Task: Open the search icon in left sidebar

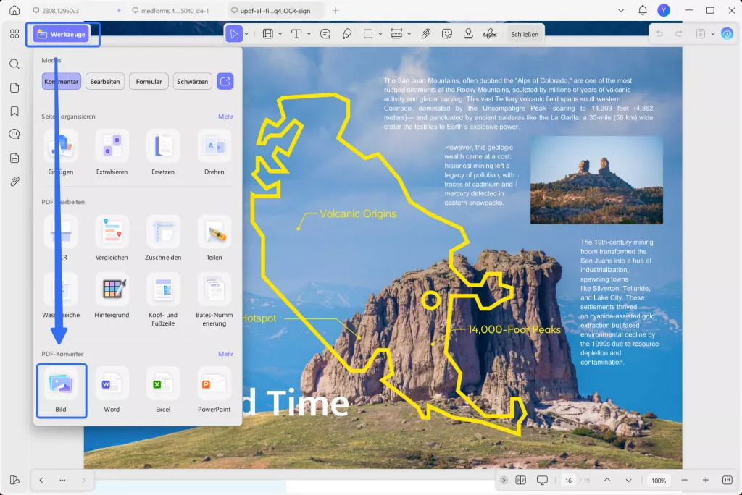Action: click(x=14, y=64)
